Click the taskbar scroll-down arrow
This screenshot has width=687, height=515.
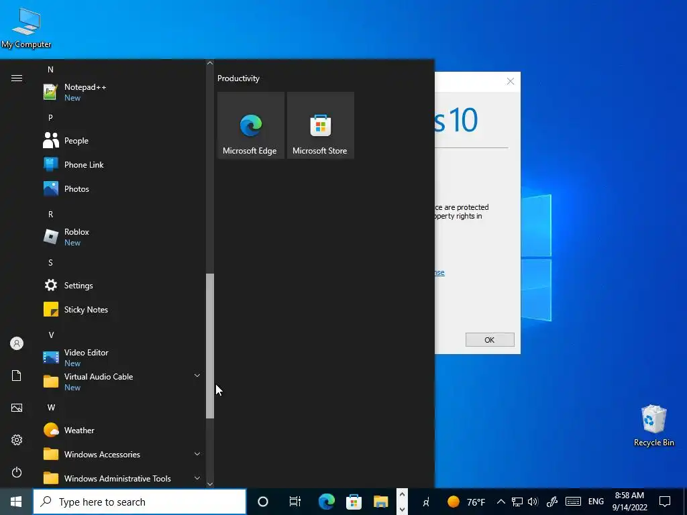click(x=403, y=509)
